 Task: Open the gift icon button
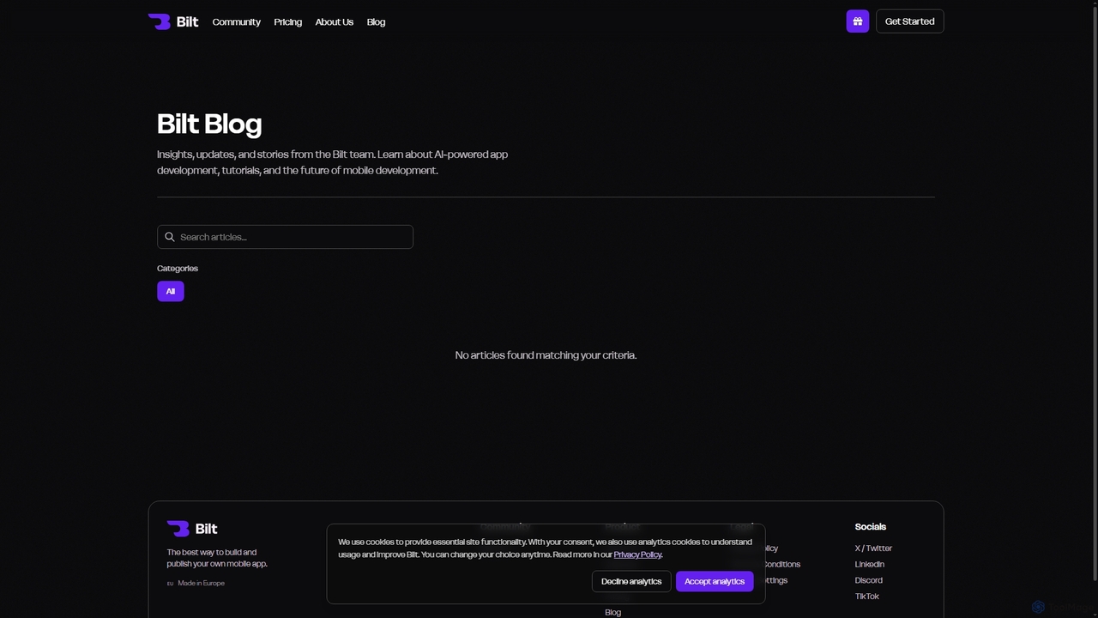point(858,21)
